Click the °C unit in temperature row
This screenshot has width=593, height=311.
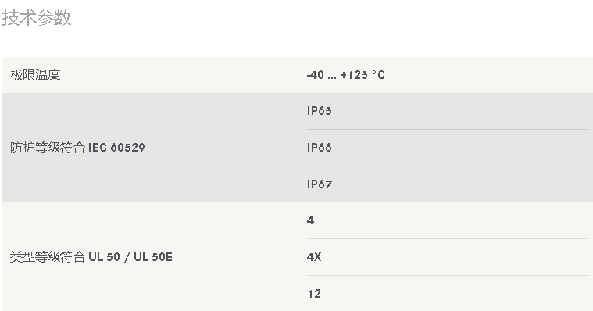(378, 75)
